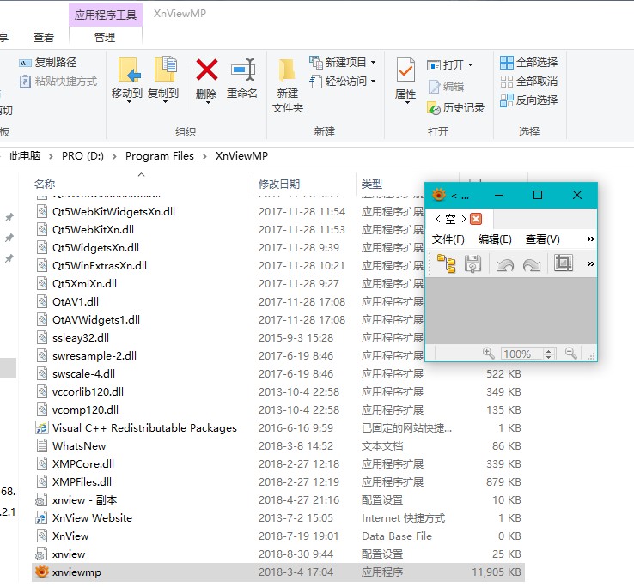The height and width of the screenshot is (587, 634).
Task: Expand the Delete (删除) dropdown arrow
Action: [208, 103]
